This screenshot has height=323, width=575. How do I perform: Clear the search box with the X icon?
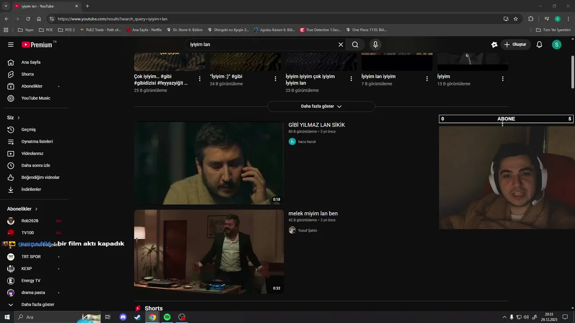(341, 44)
